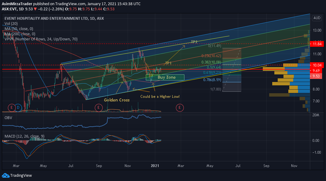
Task: Click the chart title Event Hospitality and Entertainment
Action: point(54,19)
